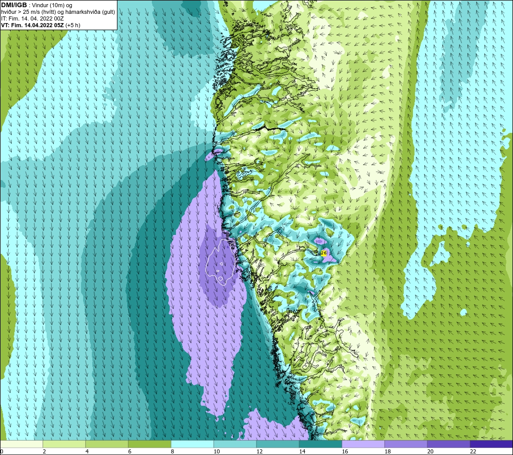Image resolution: width=513 pixels, height=455 pixels.
Task: Click the legend scale label "12"
Action: click(x=260, y=451)
